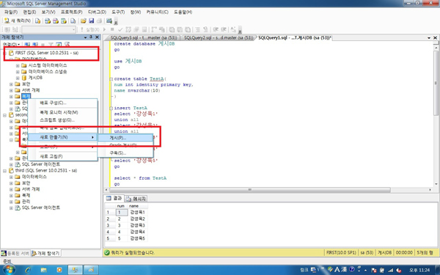This screenshot has width=440, height=275.
Task: Collapse the third server node
Action: click(4, 171)
